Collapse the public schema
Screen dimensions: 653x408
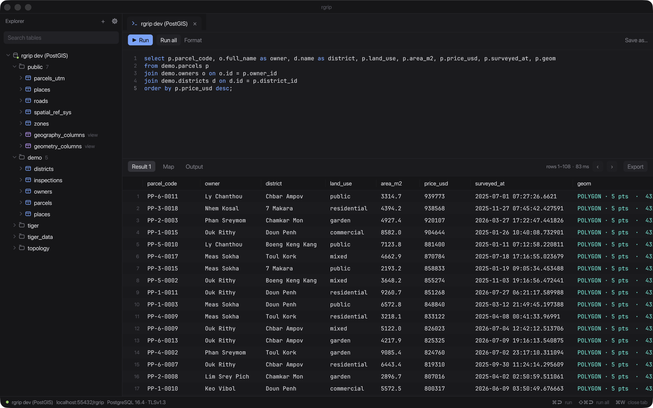14,67
